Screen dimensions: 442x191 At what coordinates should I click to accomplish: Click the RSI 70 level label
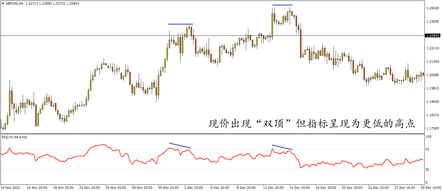[x=427, y=150]
